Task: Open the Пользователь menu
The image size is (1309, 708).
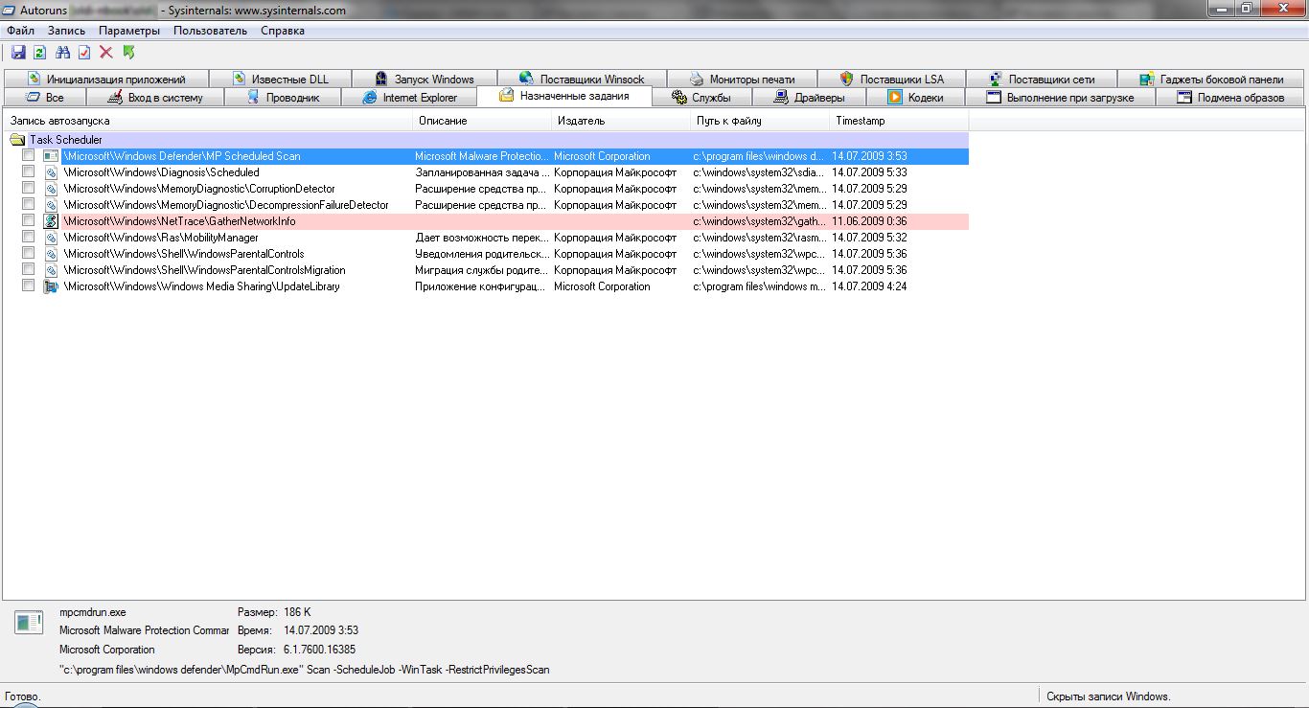Action: click(210, 31)
